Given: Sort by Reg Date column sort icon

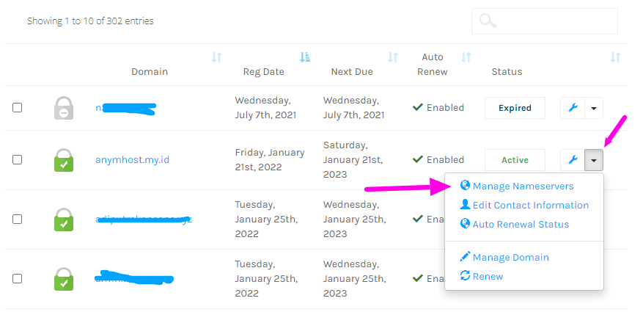Looking at the screenshot, I should coord(304,57).
